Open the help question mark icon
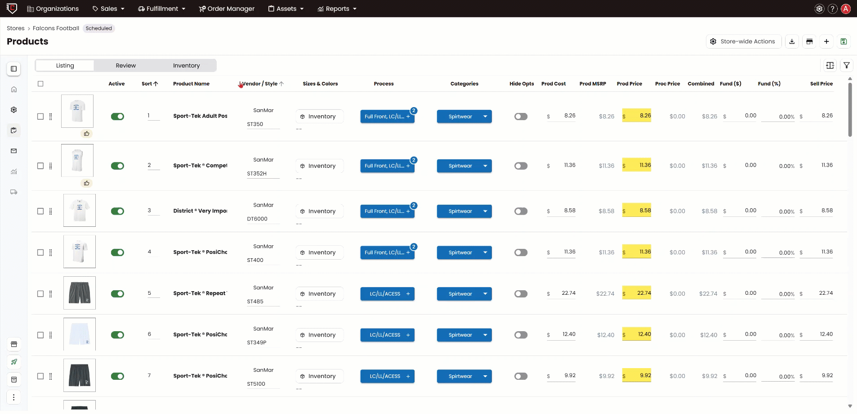 833,9
